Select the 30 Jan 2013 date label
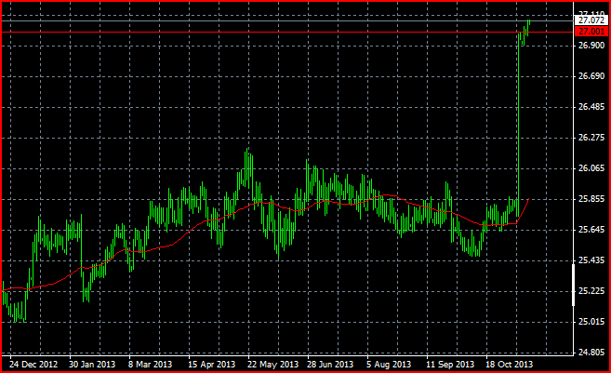This screenshot has width=611, height=373. [92, 365]
